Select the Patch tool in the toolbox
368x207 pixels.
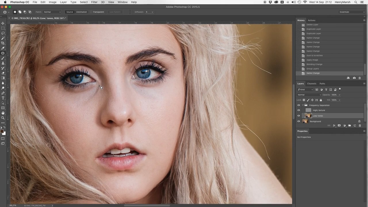click(3, 53)
